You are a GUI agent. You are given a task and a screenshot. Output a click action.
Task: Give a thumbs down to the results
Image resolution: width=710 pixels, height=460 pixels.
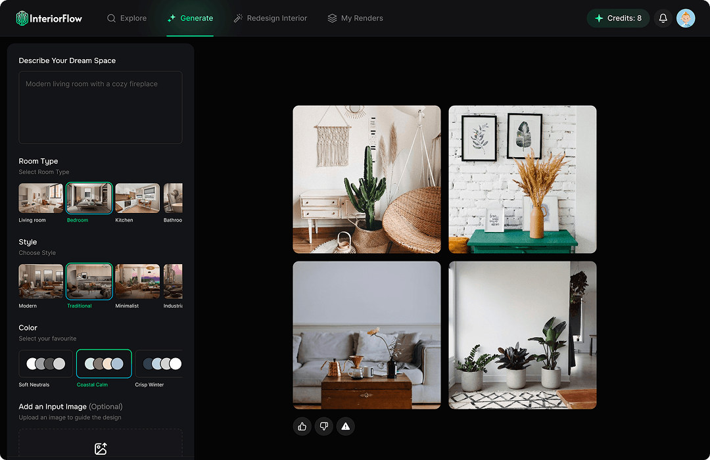click(x=323, y=426)
